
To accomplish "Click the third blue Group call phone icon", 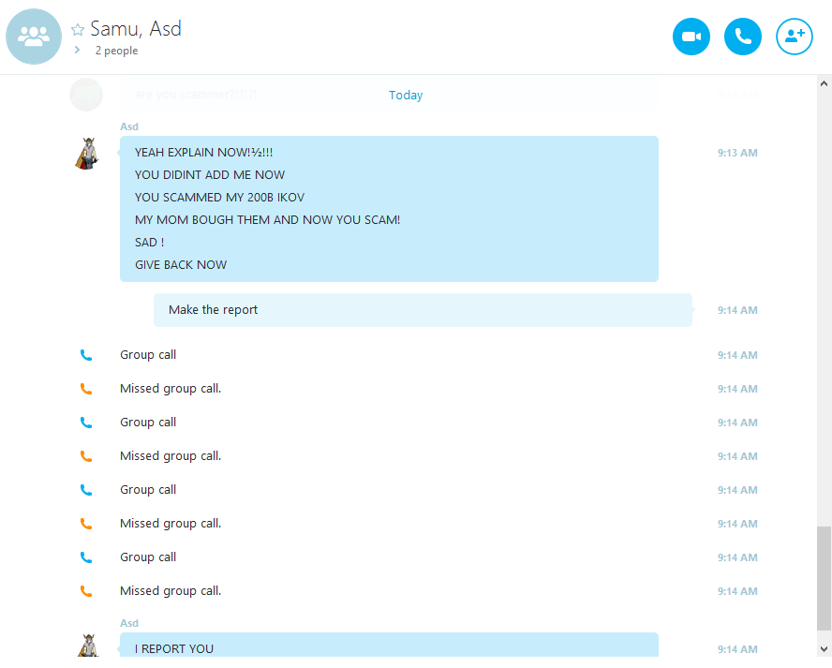I will [86, 490].
